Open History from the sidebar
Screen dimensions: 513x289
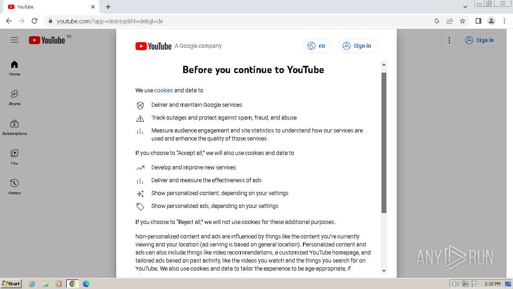pyautogui.click(x=14, y=187)
